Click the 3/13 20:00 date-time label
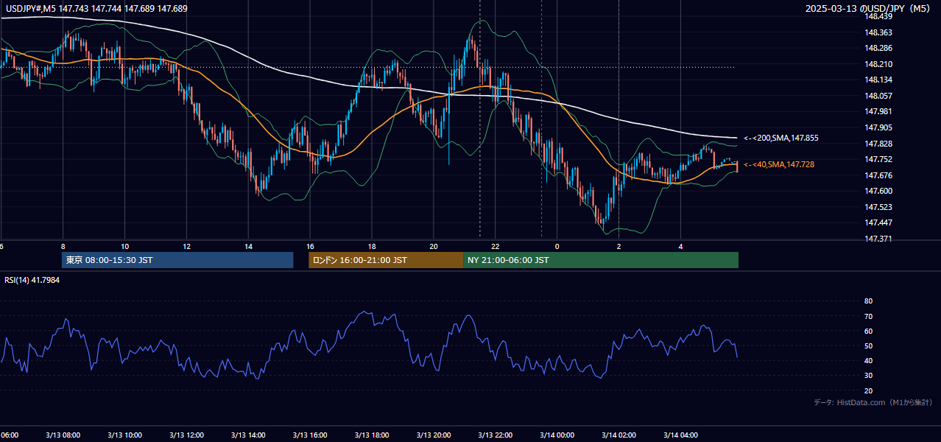The height and width of the screenshot is (442, 941). 434,435
